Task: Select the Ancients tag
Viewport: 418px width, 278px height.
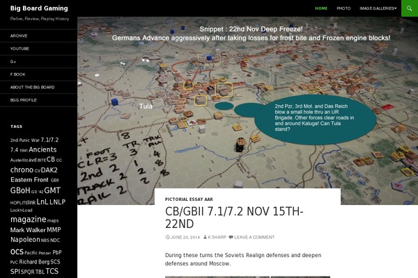Action: tap(42, 149)
